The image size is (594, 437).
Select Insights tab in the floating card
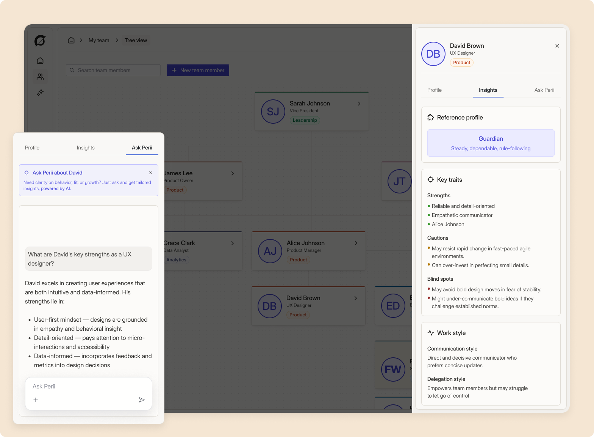(x=86, y=148)
